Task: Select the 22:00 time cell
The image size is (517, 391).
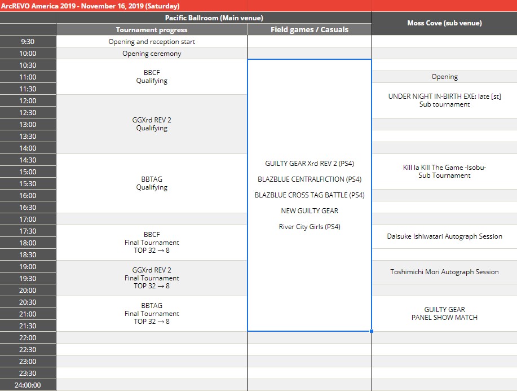Action: [28, 338]
